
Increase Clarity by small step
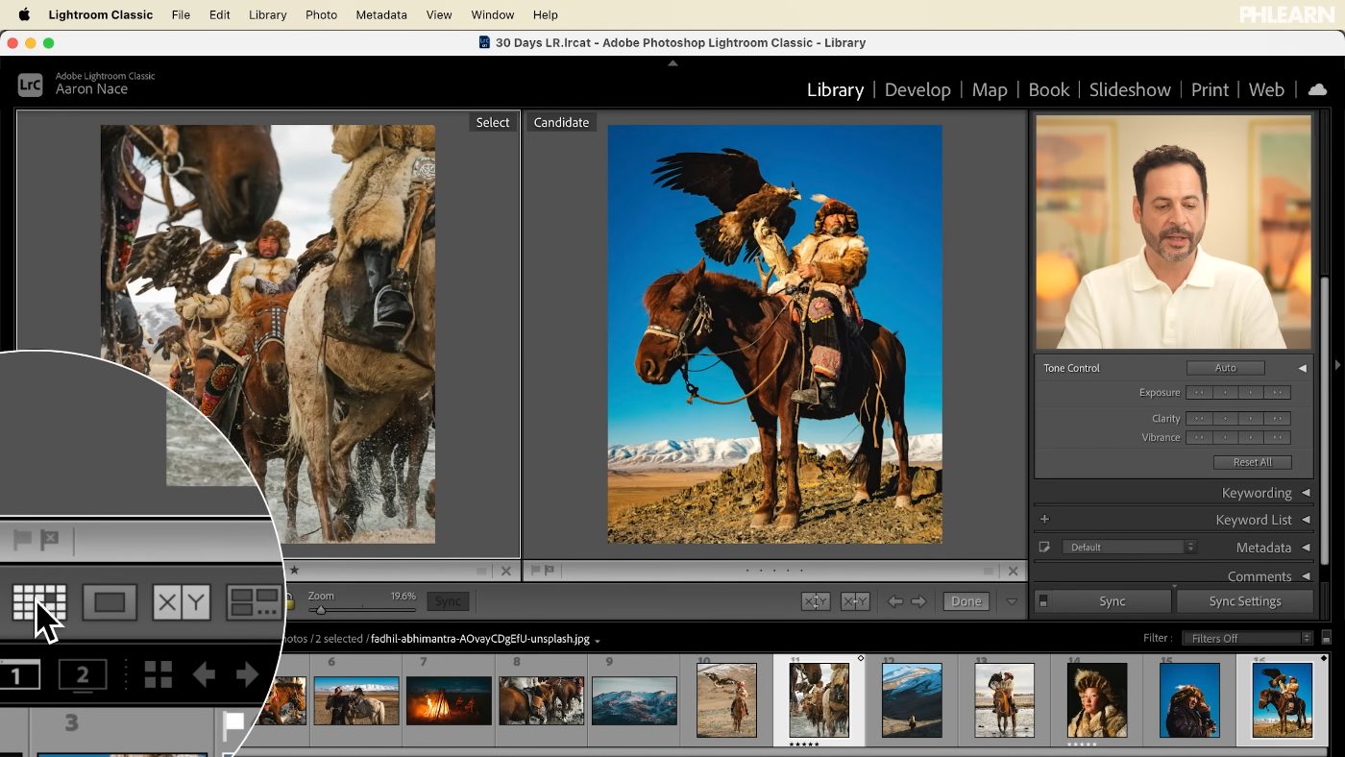click(1251, 419)
